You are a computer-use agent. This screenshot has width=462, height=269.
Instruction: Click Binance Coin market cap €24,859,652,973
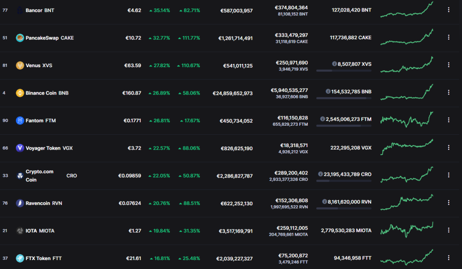point(233,93)
